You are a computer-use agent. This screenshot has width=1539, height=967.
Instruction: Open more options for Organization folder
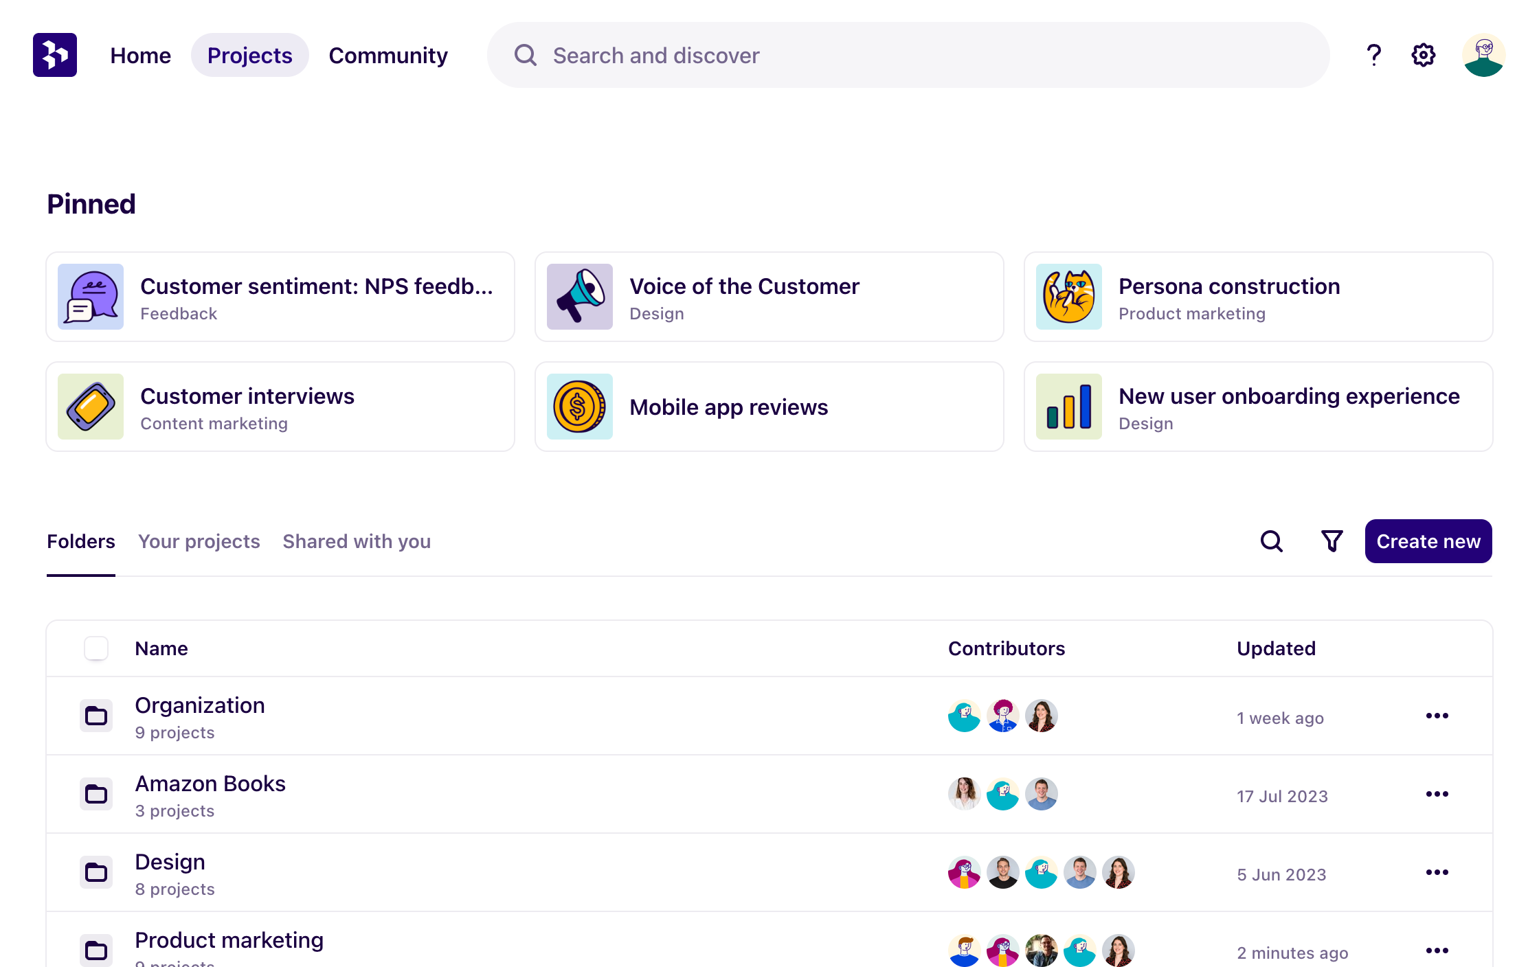click(1437, 716)
